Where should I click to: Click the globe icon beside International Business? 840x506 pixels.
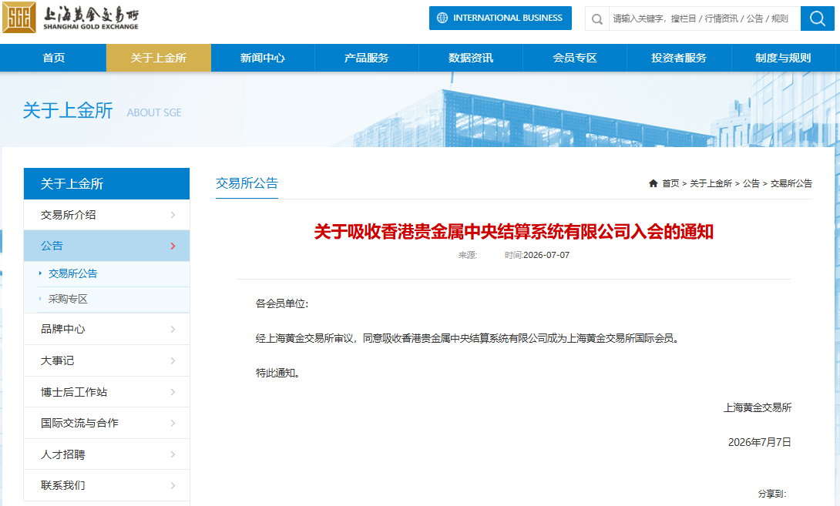(442, 18)
